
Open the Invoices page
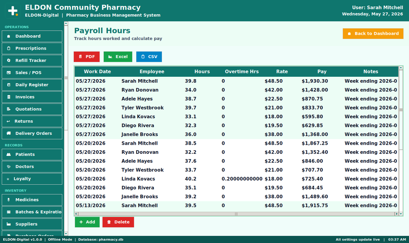pyautogui.click(x=32, y=97)
